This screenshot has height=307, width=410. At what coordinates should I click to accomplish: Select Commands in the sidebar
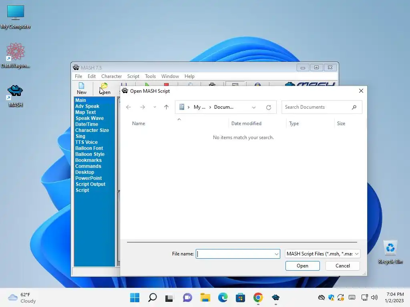[x=88, y=166]
